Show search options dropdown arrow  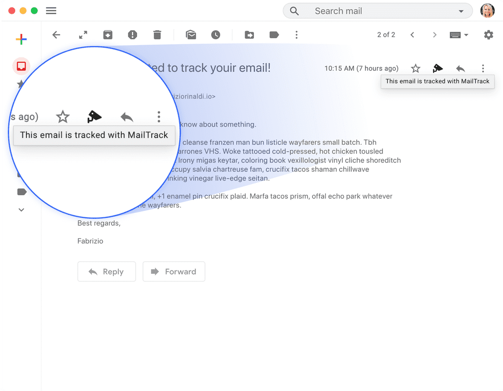[461, 11]
